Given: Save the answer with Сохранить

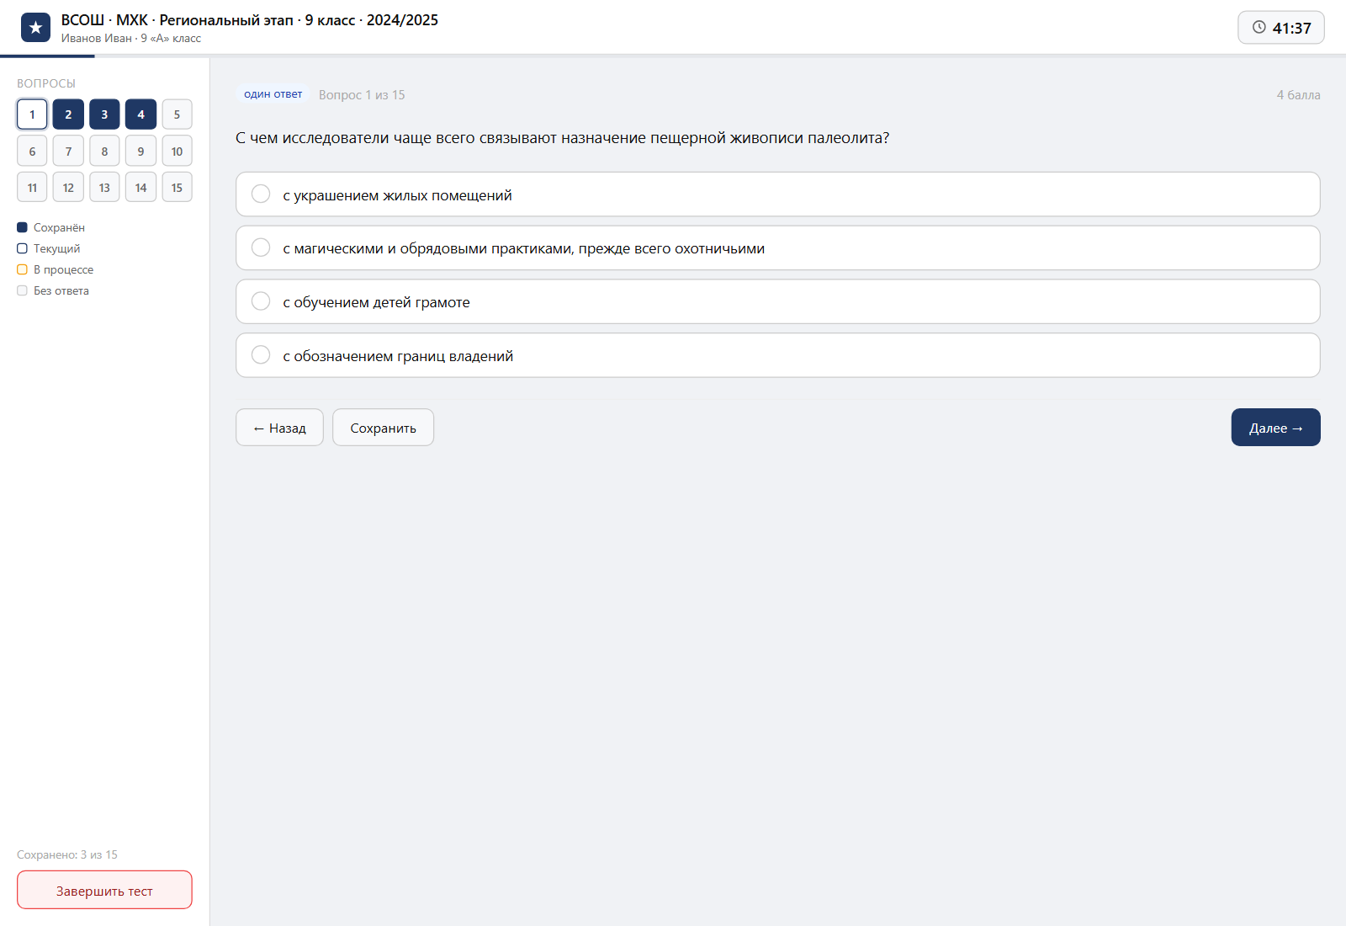Looking at the screenshot, I should coord(383,428).
